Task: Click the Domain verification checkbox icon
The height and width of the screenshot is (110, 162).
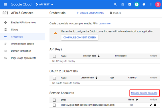Action: [x=5, y=51]
